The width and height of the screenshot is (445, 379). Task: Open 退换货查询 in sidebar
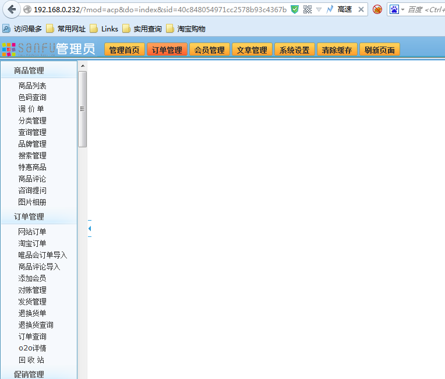coord(36,325)
